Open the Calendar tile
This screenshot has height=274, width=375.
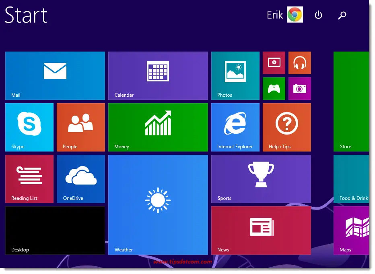click(158, 76)
